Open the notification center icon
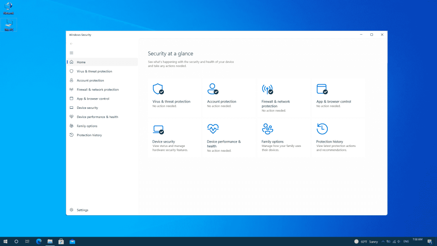This screenshot has height=246, width=437. 429,242
